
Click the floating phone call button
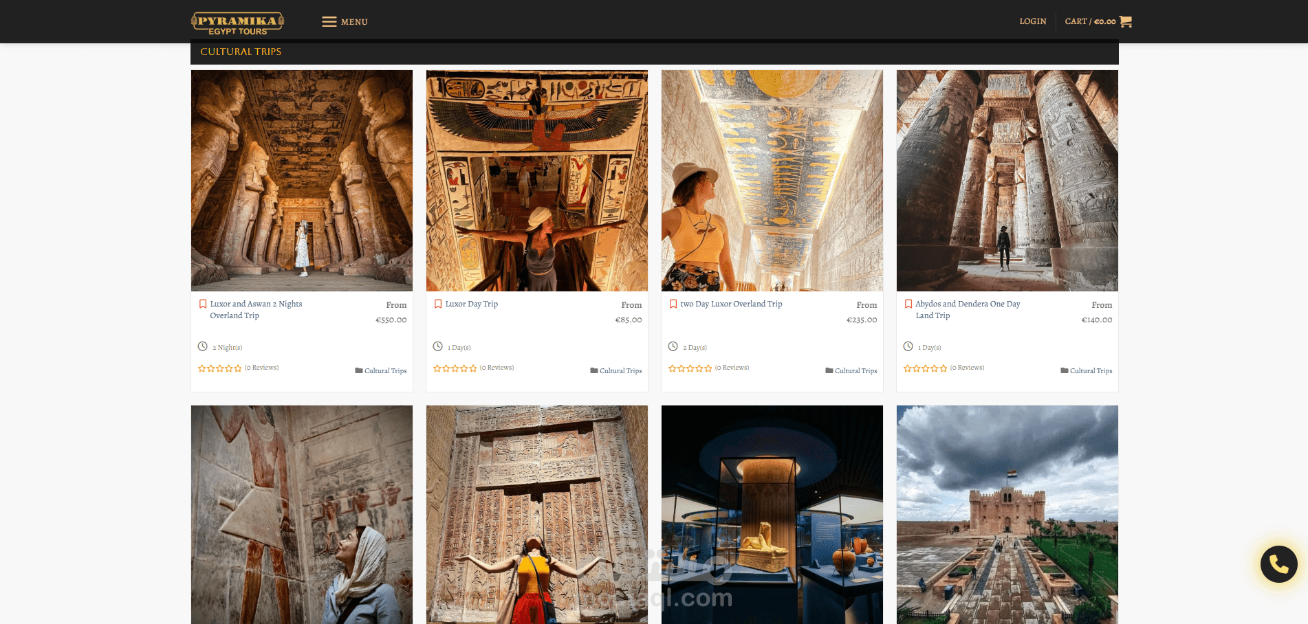[1278, 564]
